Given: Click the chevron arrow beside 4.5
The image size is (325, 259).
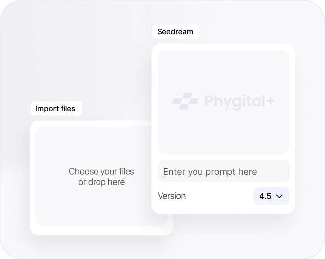Looking at the screenshot, I should point(279,196).
